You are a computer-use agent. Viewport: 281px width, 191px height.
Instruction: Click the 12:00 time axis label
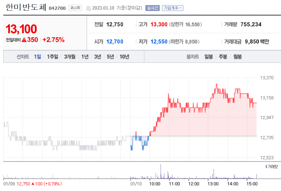point(194,184)
